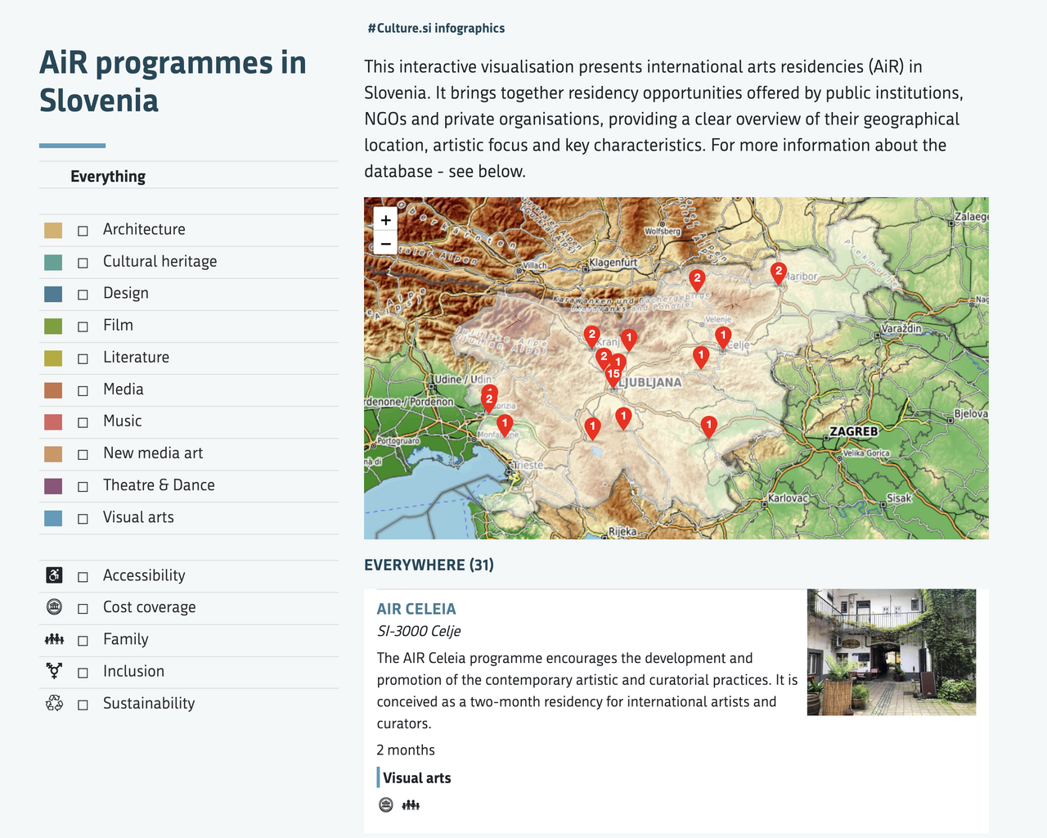This screenshot has height=838, width=1047.
Task: Click the cost coverage icon in AIR Celeia card
Action: coord(386,805)
